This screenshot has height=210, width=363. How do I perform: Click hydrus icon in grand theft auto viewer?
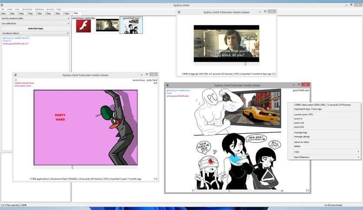pyautogui.click(x=167, y=85)
